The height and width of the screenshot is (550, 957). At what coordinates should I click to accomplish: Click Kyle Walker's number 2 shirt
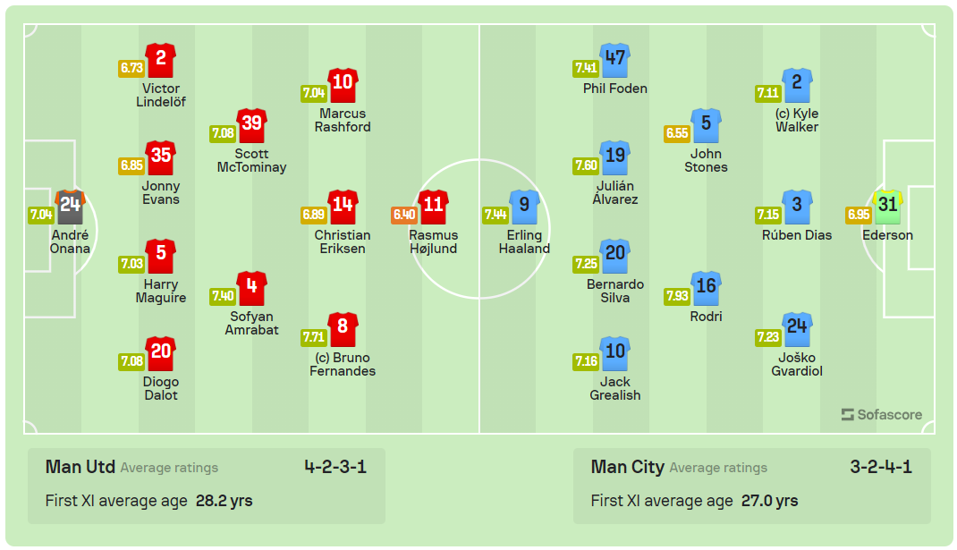tap(797, 85)
